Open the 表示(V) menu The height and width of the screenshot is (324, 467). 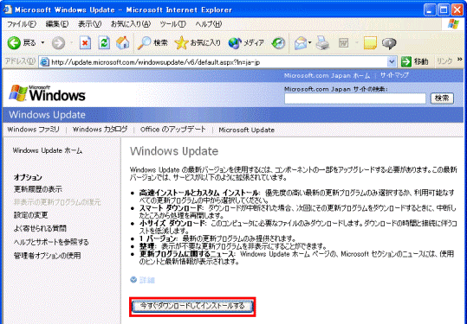click(x=89, y=24)
